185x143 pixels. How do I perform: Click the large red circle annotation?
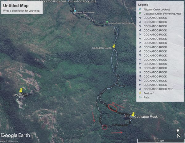[x=112, y=108]
